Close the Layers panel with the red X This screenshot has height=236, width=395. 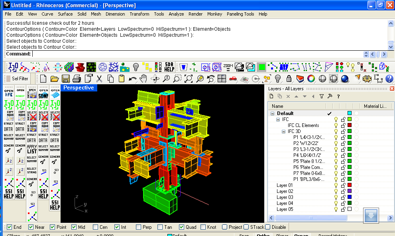click(x=392, y=88)
